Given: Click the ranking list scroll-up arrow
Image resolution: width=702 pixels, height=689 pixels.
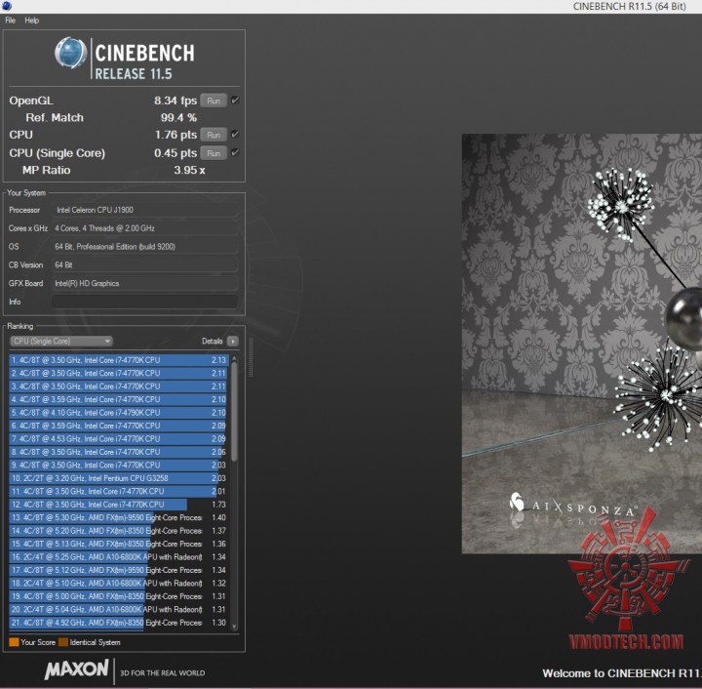Looking at the screenshot, I should tap(234, 359).
